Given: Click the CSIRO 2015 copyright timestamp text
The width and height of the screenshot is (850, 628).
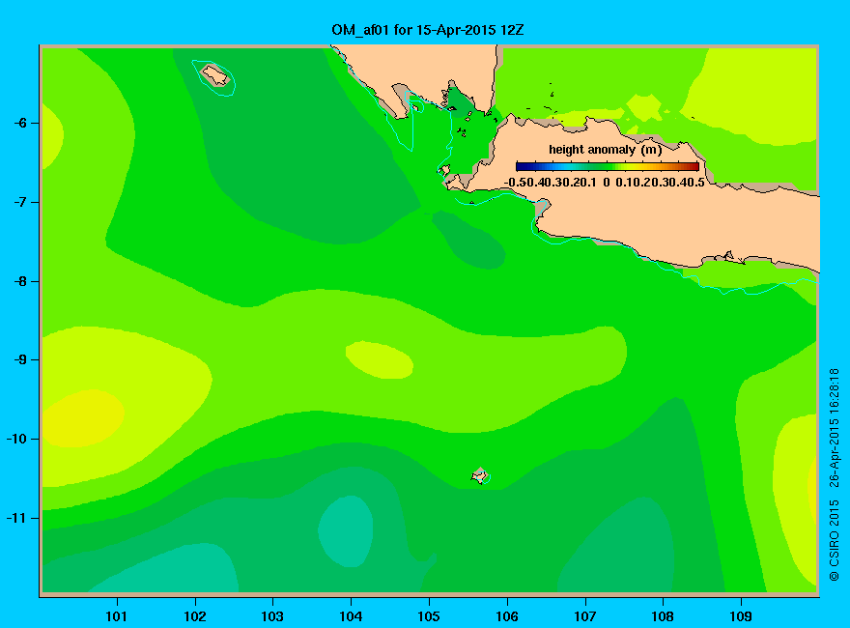Looking at the screenshot, I should (x=835, y=474).
